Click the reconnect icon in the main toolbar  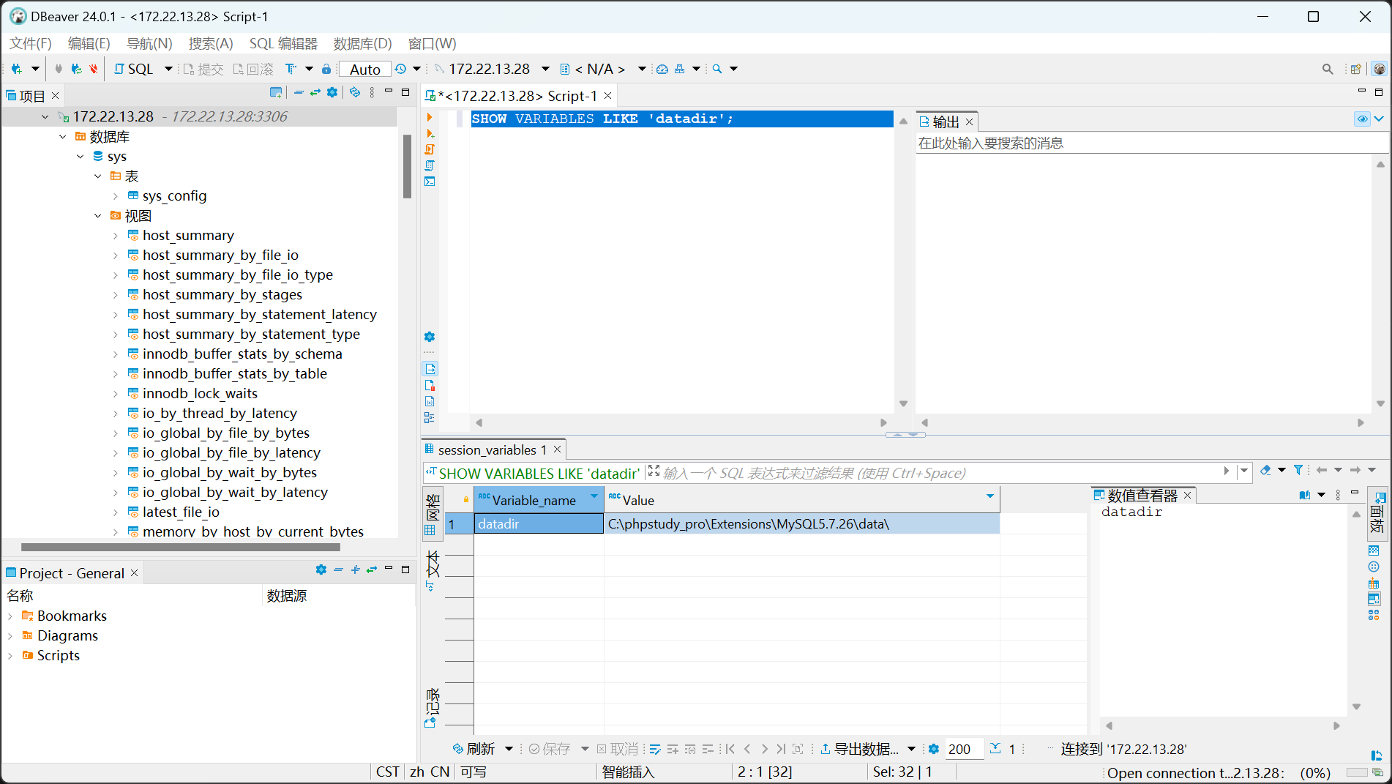[76, 69]
